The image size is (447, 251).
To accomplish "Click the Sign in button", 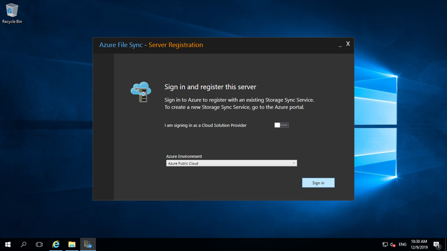I will (318, 183).
